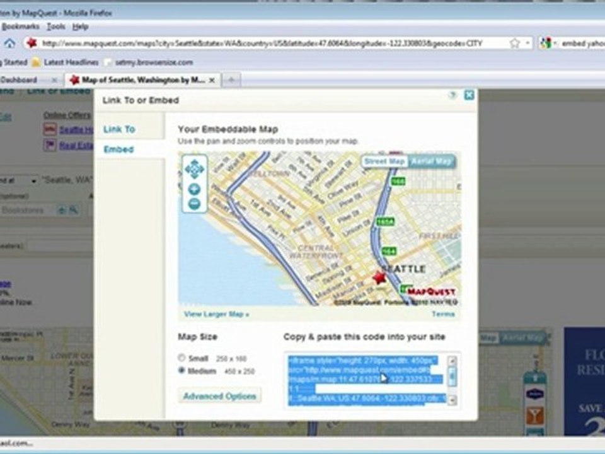This screenshot has height=454, width=605.
Task: Click the browser address bar URL
Action: [262, 44]
